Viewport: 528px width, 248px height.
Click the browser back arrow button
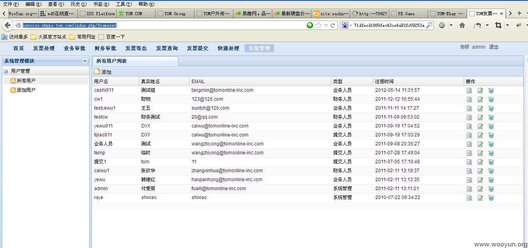pyautogui.click(x=8, y=25)
